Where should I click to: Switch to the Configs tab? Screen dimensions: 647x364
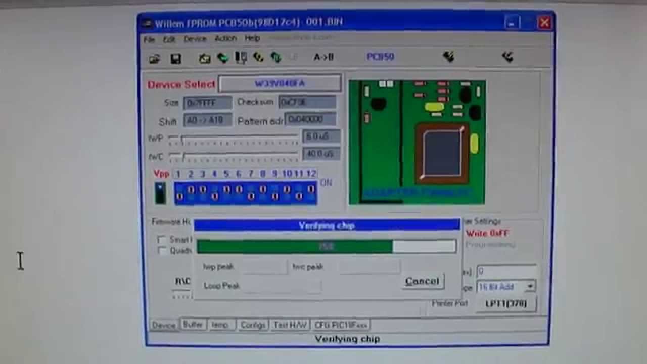tap(252, 325)
